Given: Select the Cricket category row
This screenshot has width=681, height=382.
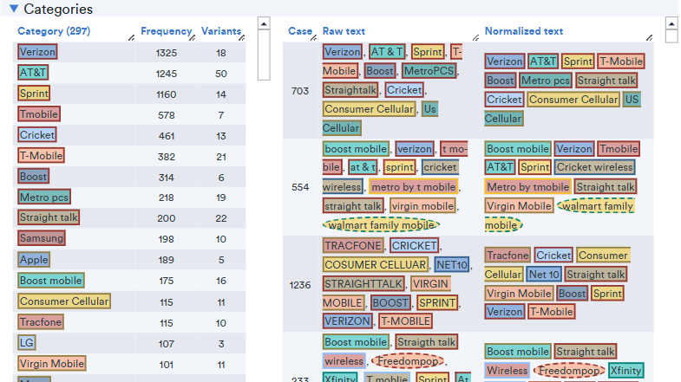Looking at the screenshot, I should [x=36, y=135].
